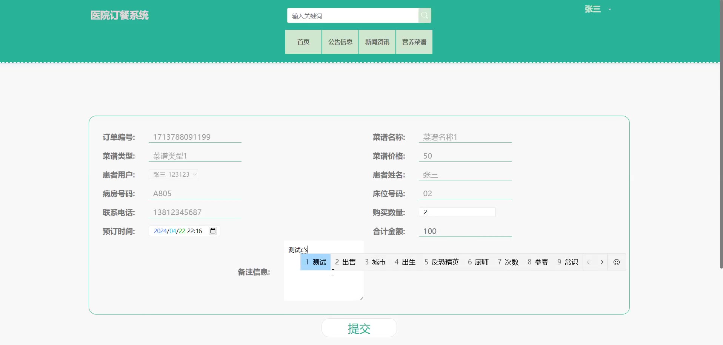723x345 pixels.
Task: Open emoji panel in IME candidate bar
Action: click(x=616, y=262)
